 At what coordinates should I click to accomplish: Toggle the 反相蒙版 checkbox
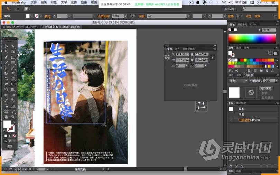pyautogui.click(x=260, y=98)
